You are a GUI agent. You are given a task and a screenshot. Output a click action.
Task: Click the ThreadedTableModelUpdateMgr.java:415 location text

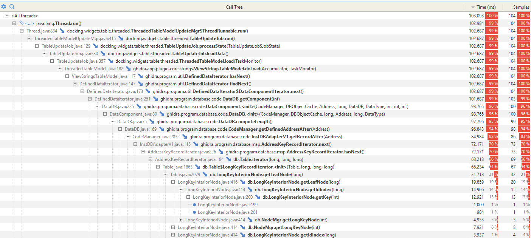tap(75, 39)
